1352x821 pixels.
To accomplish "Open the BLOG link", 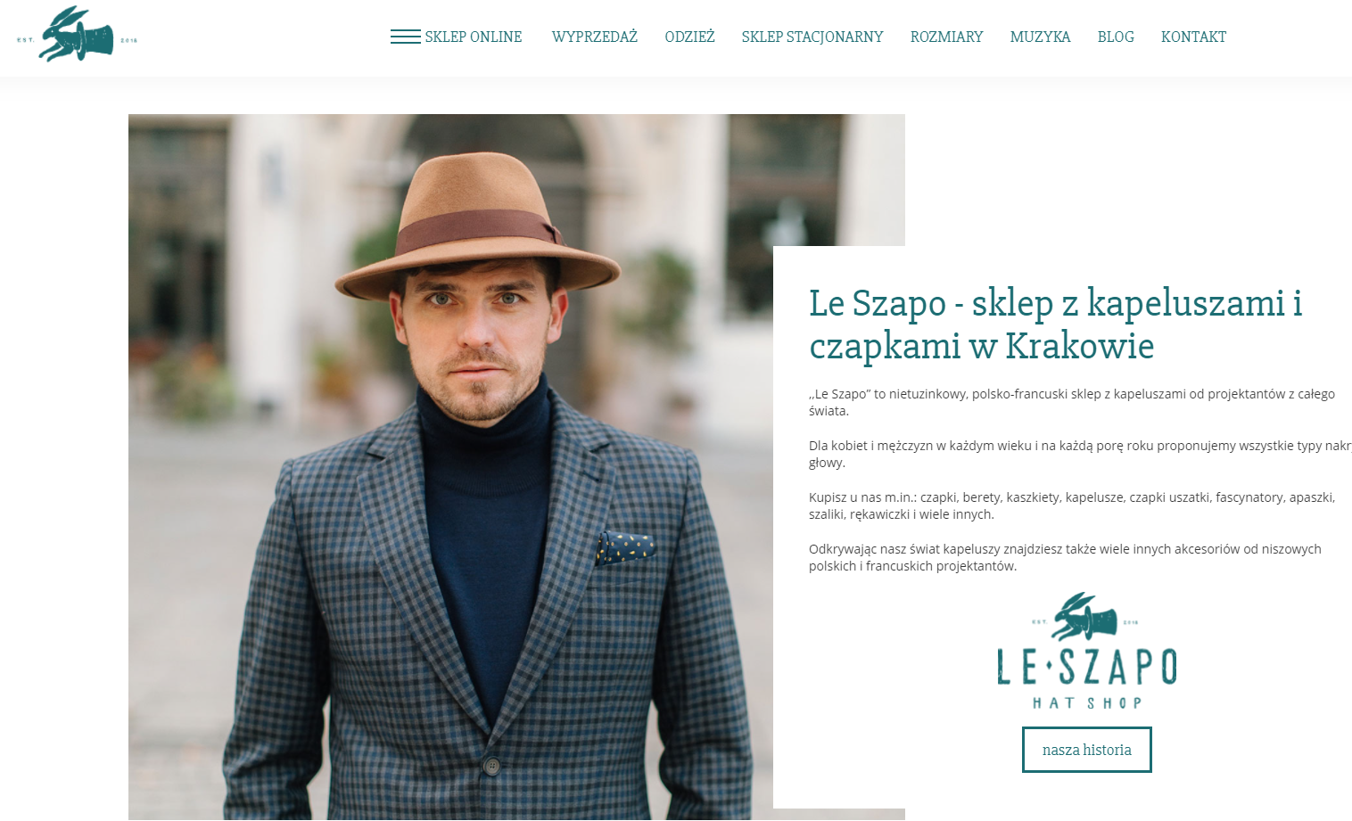I will coord(1116,37).
